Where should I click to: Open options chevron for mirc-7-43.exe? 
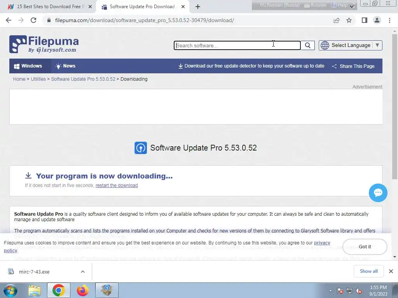83,272
